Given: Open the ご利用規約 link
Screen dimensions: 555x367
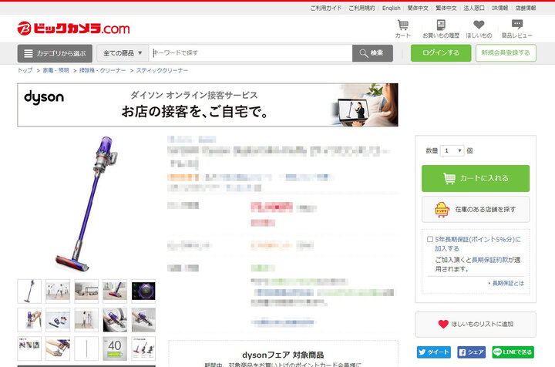Looking at the screenshot, I should (x=362, y=8).
